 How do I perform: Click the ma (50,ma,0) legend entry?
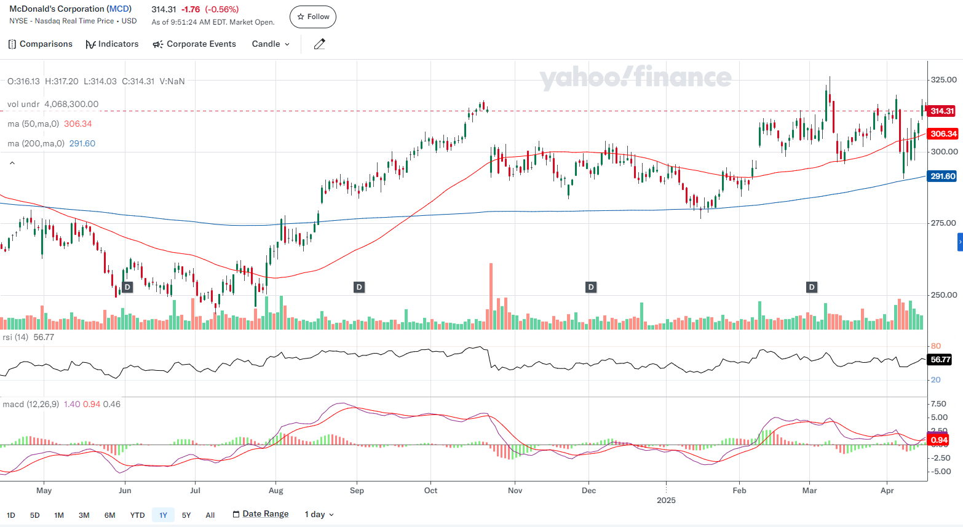point(50,124)
